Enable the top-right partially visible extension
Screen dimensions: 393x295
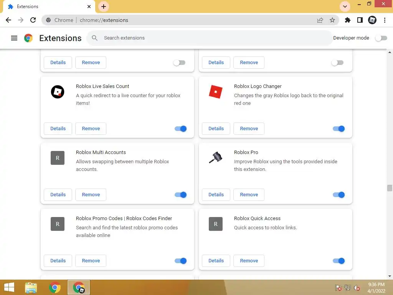337,63
